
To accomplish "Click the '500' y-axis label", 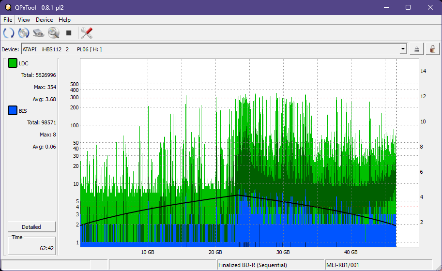I will tap(75, 84).
